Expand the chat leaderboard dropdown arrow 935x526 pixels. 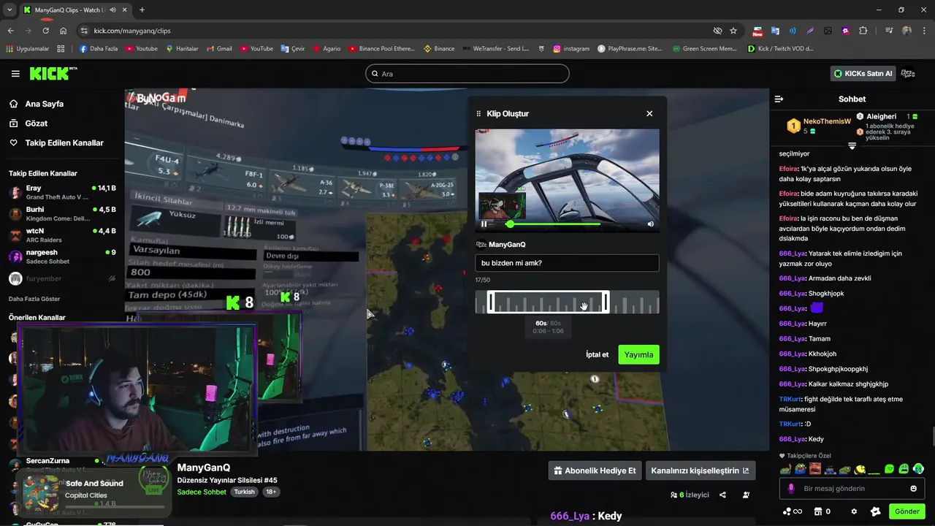(852, 145)
